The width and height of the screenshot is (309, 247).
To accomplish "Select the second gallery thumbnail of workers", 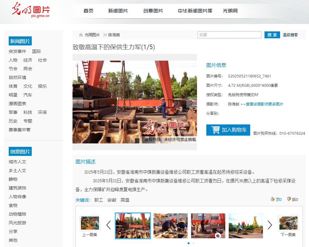I will [170, 226].
